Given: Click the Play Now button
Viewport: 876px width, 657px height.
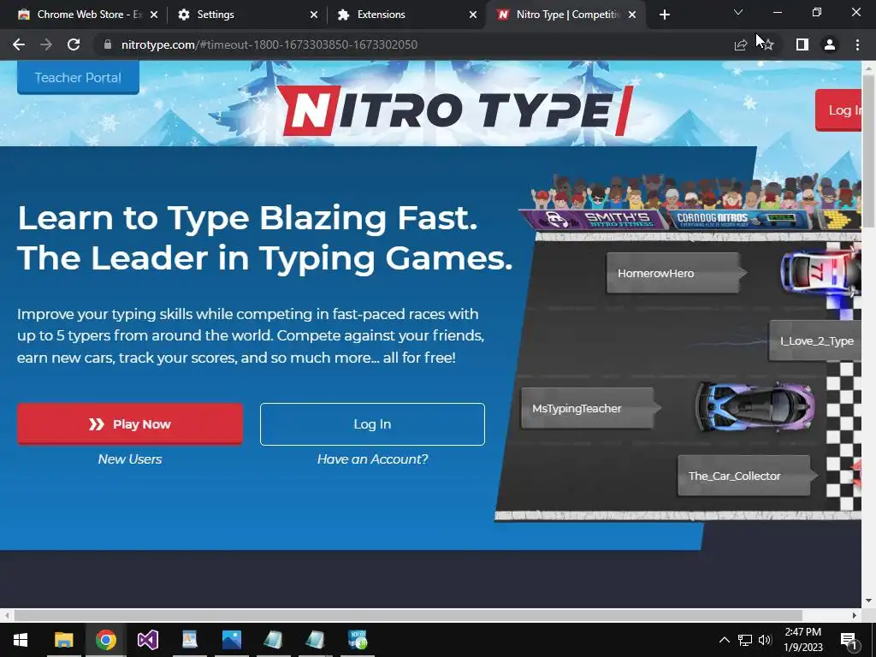Looking at the screenshot, I should 130,424.
